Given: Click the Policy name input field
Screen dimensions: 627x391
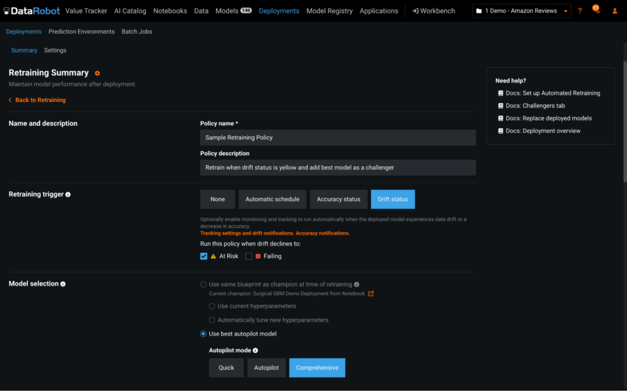Looking at the screenshot, I should point(337,137).
